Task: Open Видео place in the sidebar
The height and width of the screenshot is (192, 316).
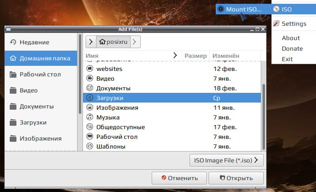Action: point(41,90)
